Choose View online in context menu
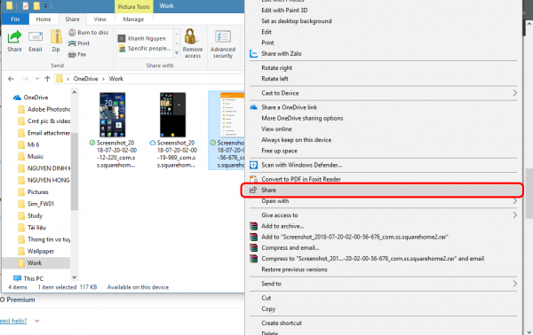 point(276,129)
